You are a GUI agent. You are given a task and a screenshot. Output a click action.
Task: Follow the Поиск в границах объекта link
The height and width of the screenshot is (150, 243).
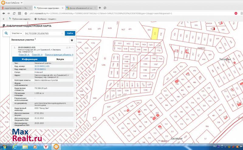pyautogui.click(x=59, y=55)
